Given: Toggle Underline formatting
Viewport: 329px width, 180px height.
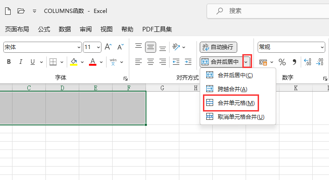Looking at the screenshot, I should coord(32,62).
